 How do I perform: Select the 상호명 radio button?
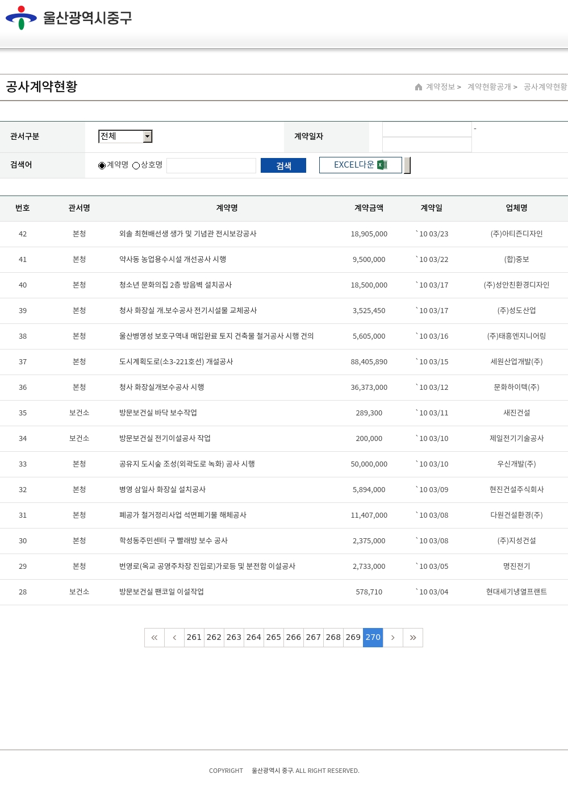pos(136,165)
